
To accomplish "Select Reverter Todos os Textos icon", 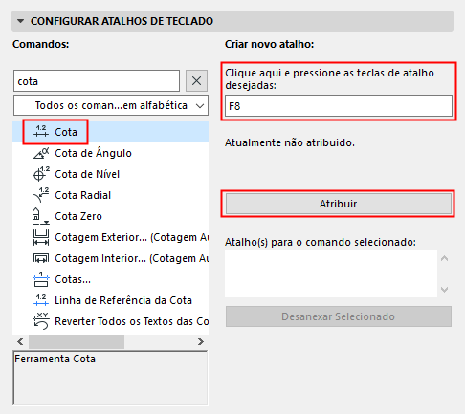I will [41, 321].
